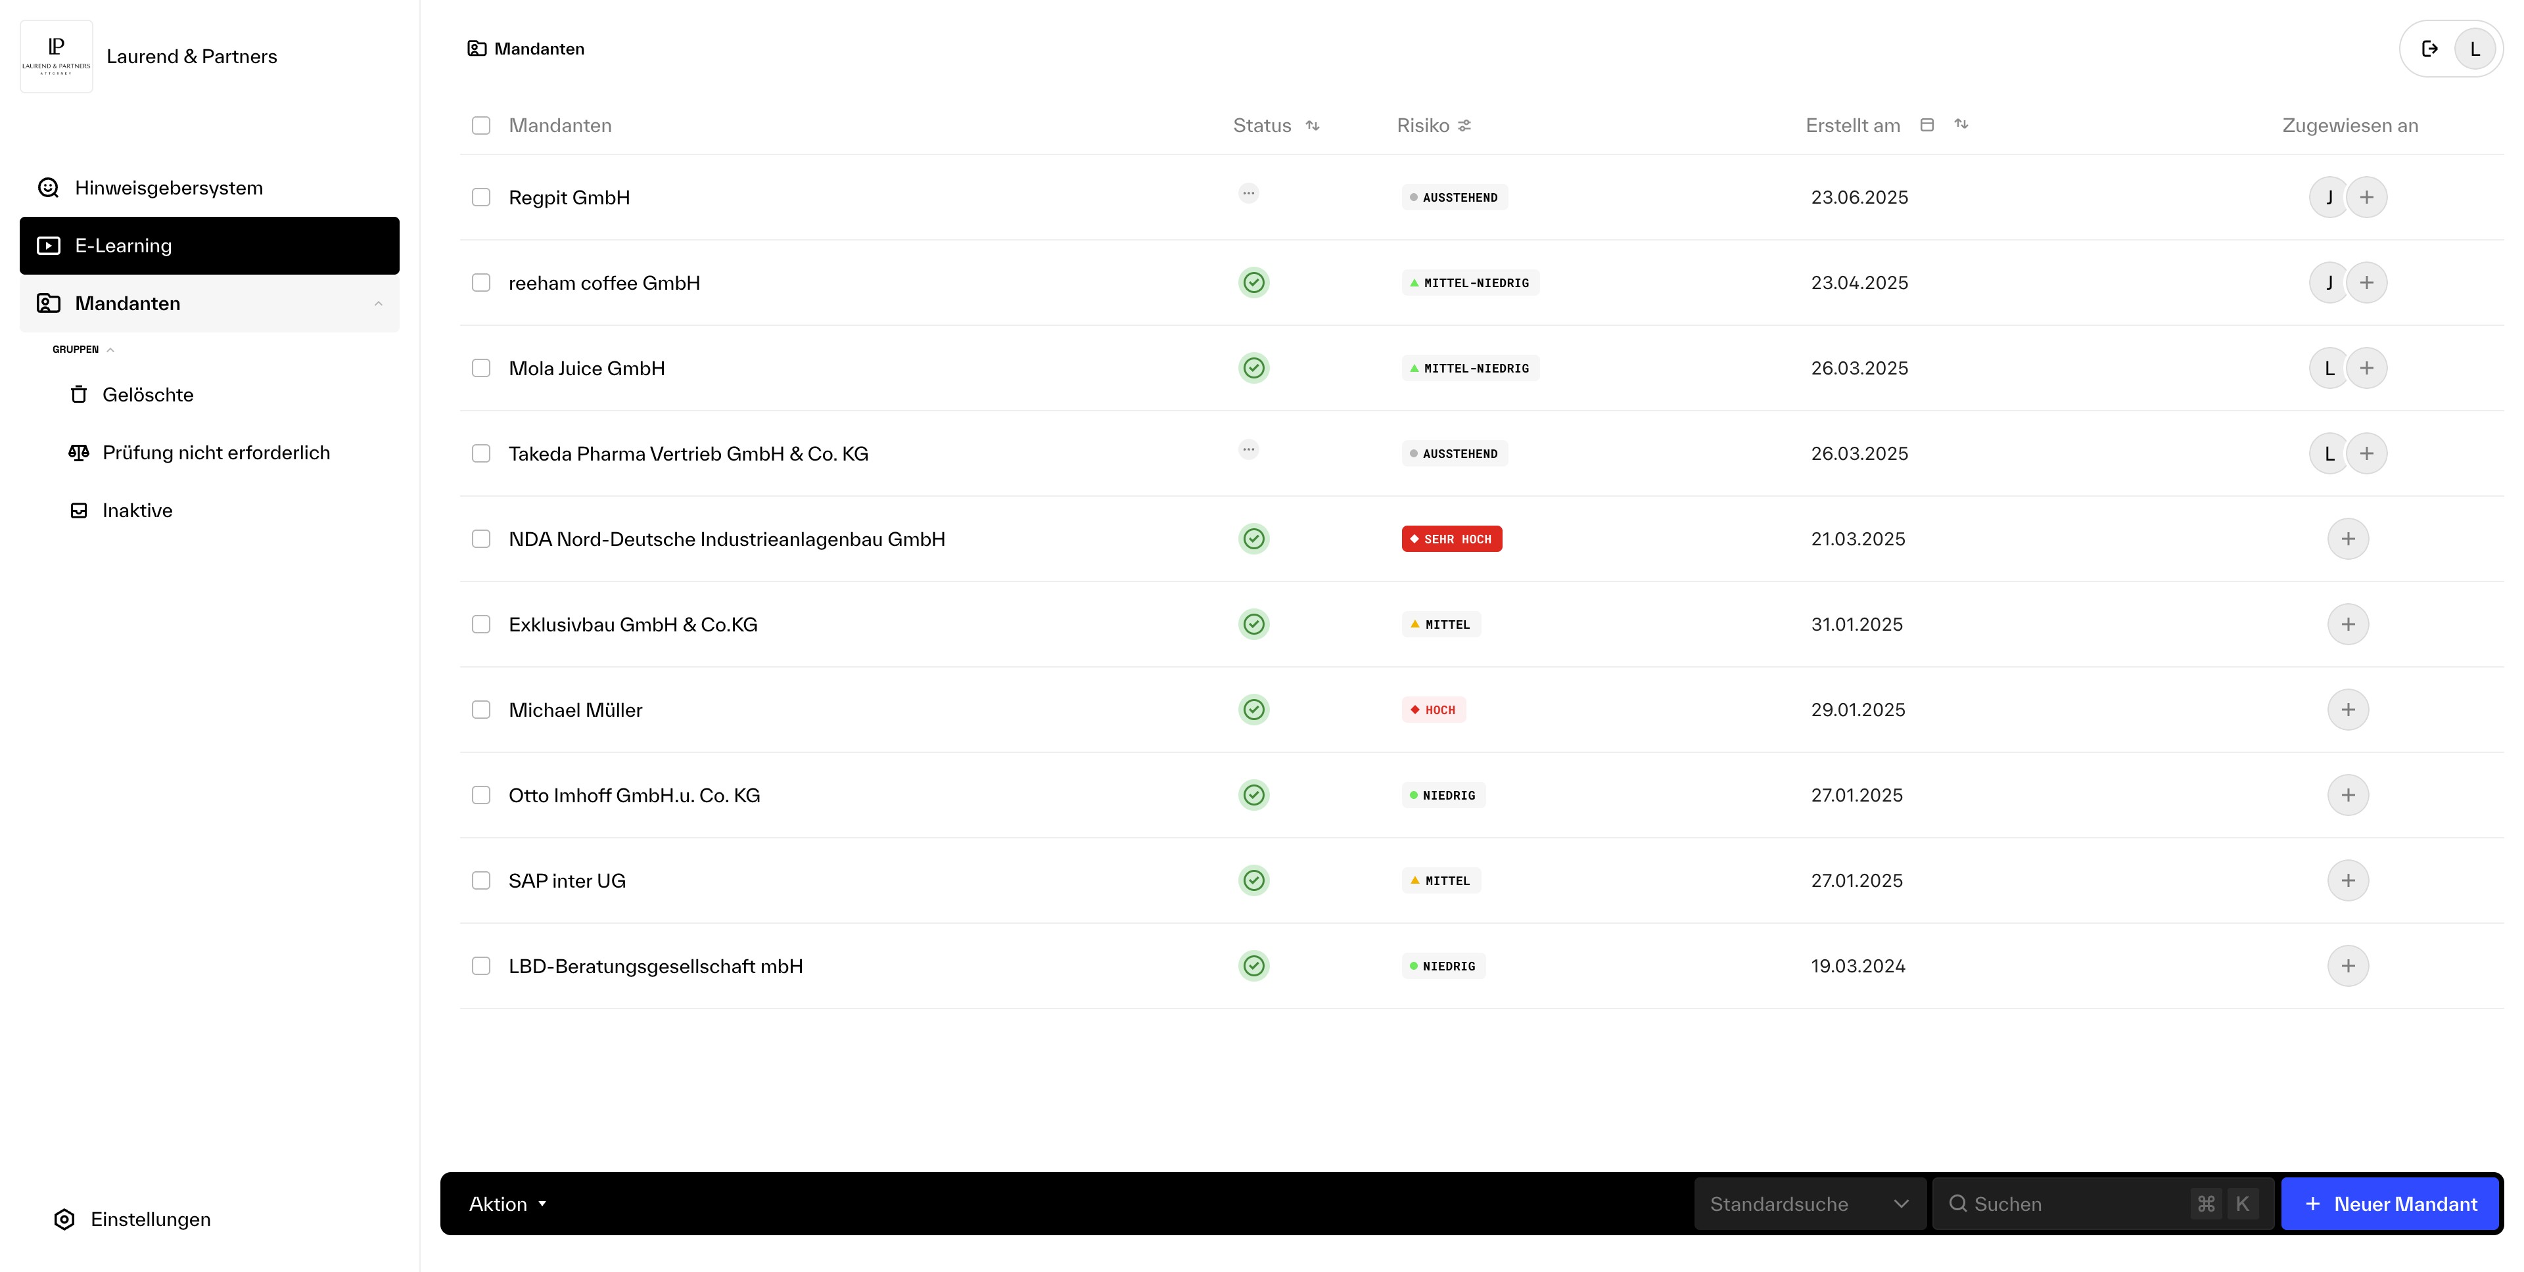Click the calendar icon next to Erstellt am

(x=1927, y=125)
